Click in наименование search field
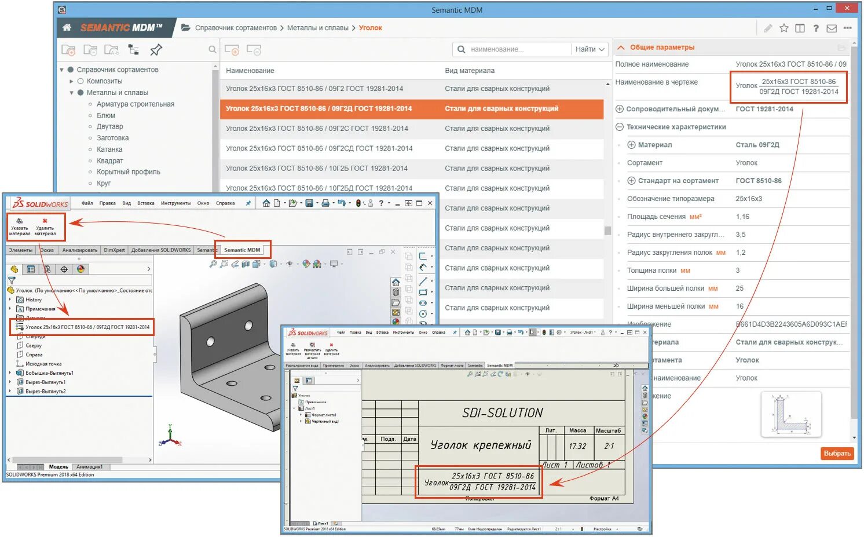This screenshot has width=864, height=537. pos(518,49)
